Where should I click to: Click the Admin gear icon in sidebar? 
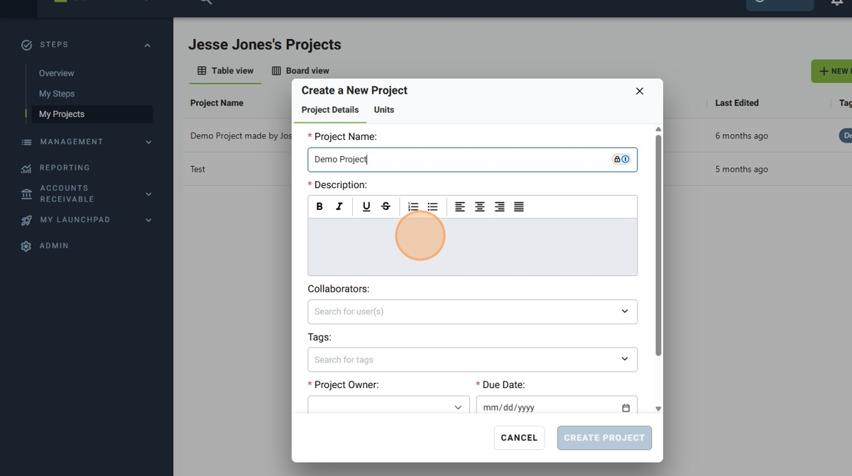26,246
